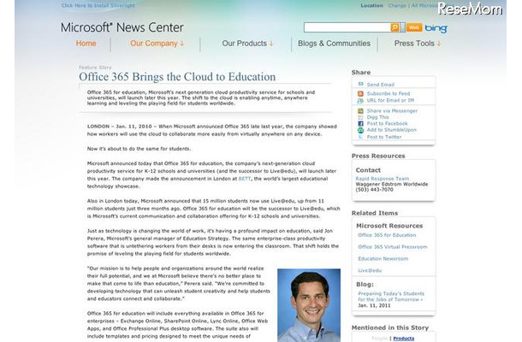
Task: Open Share via Messenger link
Action: coord(392,111)
